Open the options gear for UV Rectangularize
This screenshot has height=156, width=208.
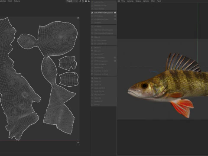pos(115,61)
